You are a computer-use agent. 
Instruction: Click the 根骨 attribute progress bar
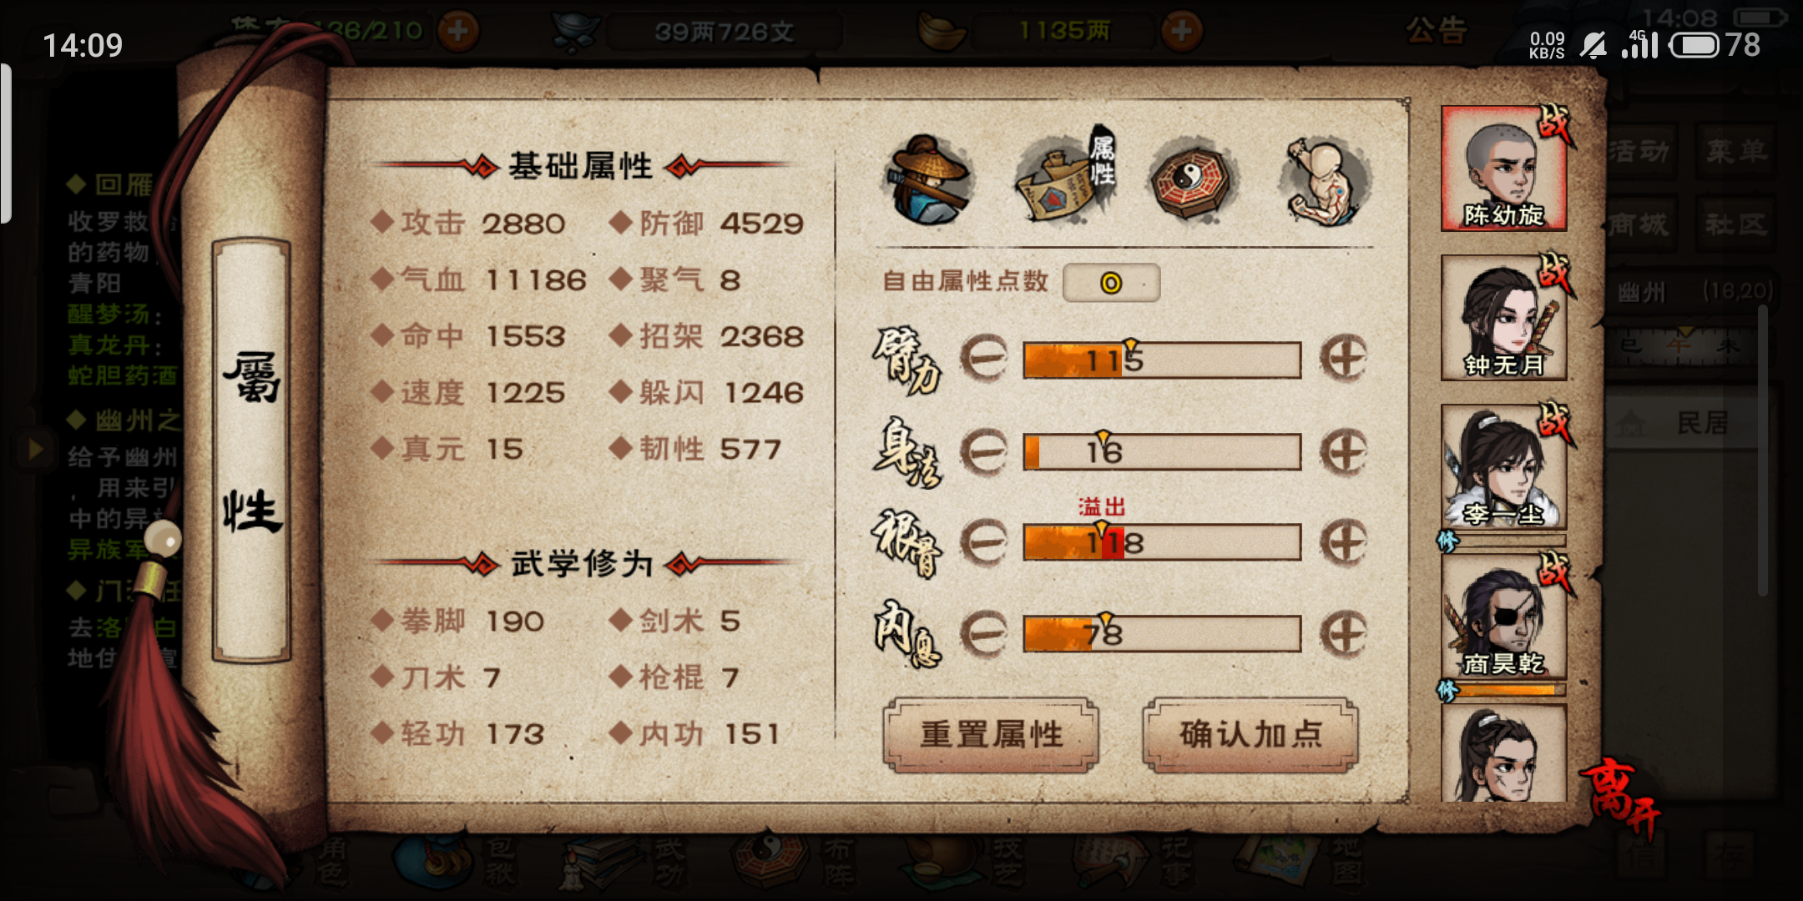1162,543
